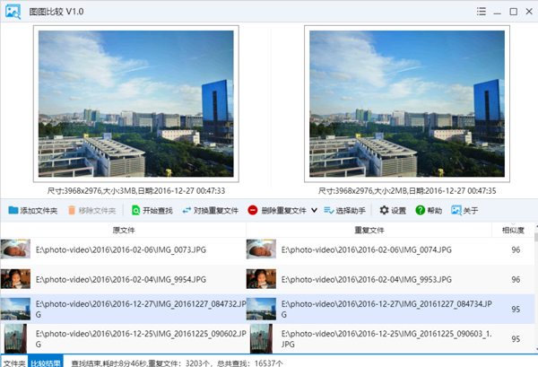The image size is (538, 367).
Task: Select baby thumbnail for IMG_0074.JPG
Action: [261, 249]
